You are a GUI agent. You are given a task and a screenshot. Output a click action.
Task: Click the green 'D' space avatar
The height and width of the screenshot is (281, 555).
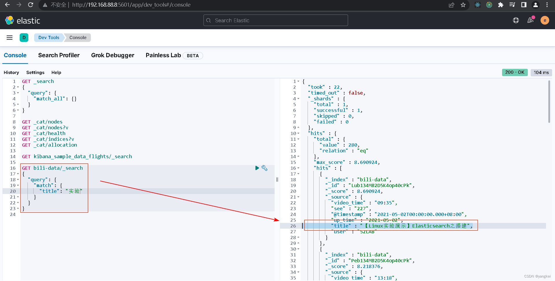click(x=24, y=38)
